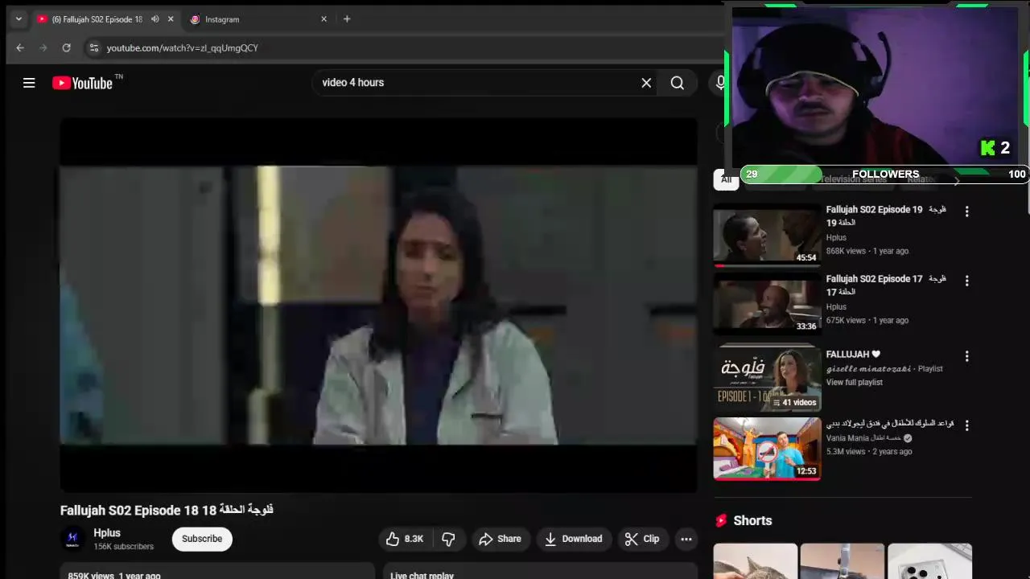The width and height of the screenshot is (1030, 579).
Task: Close the Fallujah S02 Episode 18 tab
Action: [171, 19]
